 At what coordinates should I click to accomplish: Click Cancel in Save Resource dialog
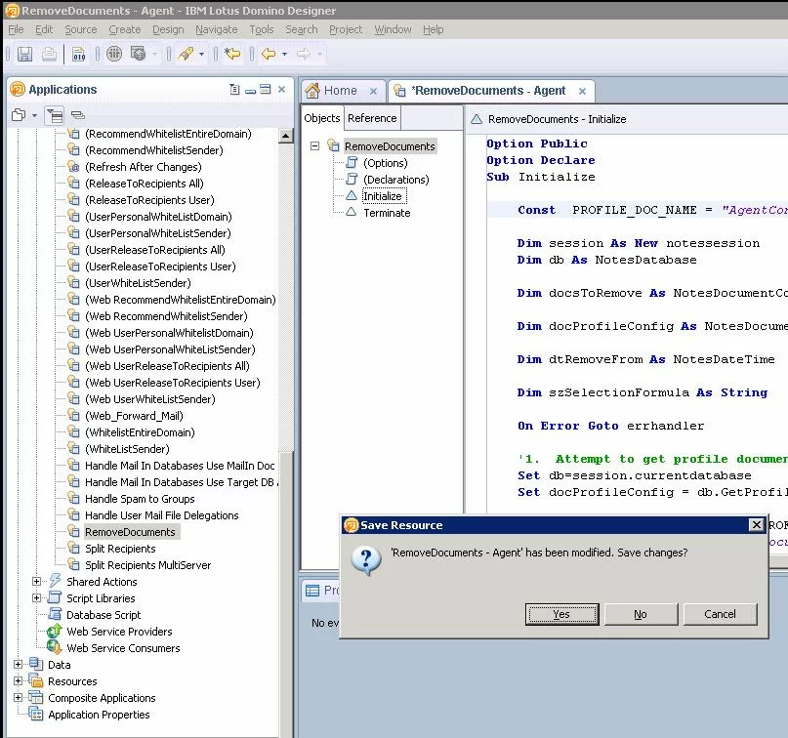point(720,614)
